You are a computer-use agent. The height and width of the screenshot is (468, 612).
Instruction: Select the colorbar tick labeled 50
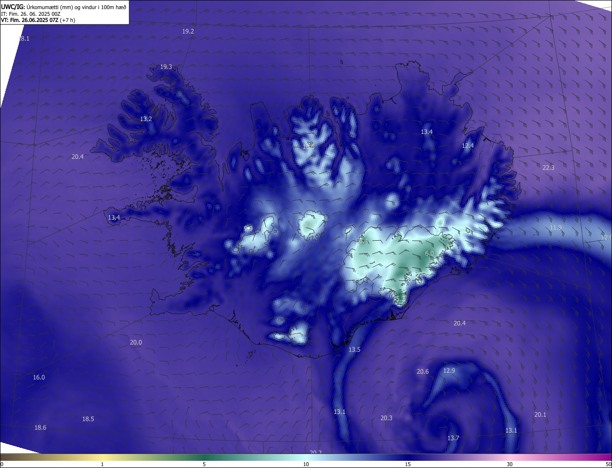tap(609, 465)
